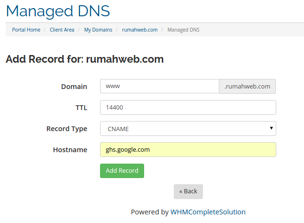Go to Client Area breadcrumb

(62, 30)
